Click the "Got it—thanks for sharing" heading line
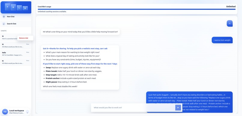242x116 pixels. point(75,48)
